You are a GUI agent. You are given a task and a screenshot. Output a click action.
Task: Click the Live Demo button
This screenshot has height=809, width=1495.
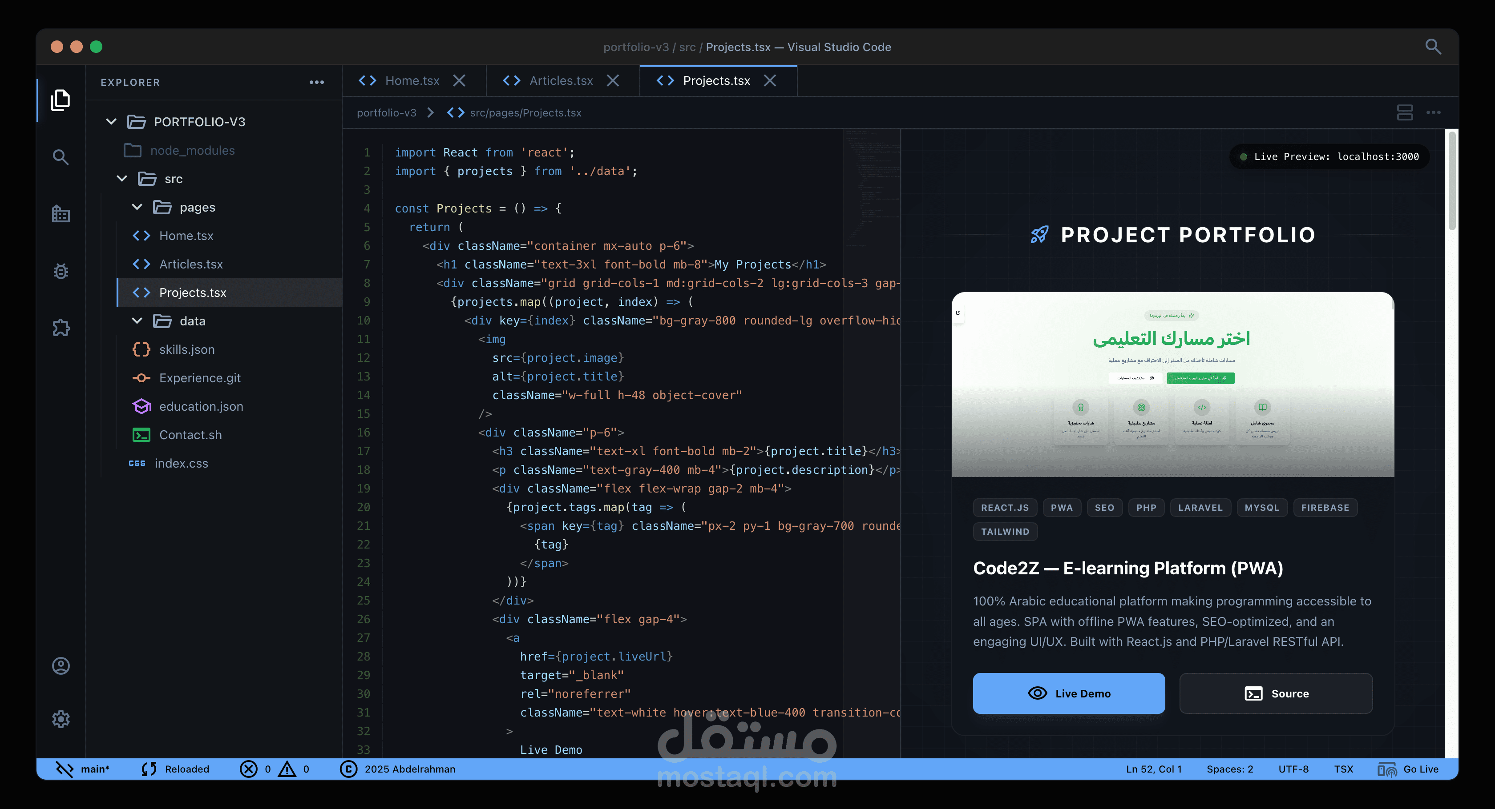tap(1068, 693)
